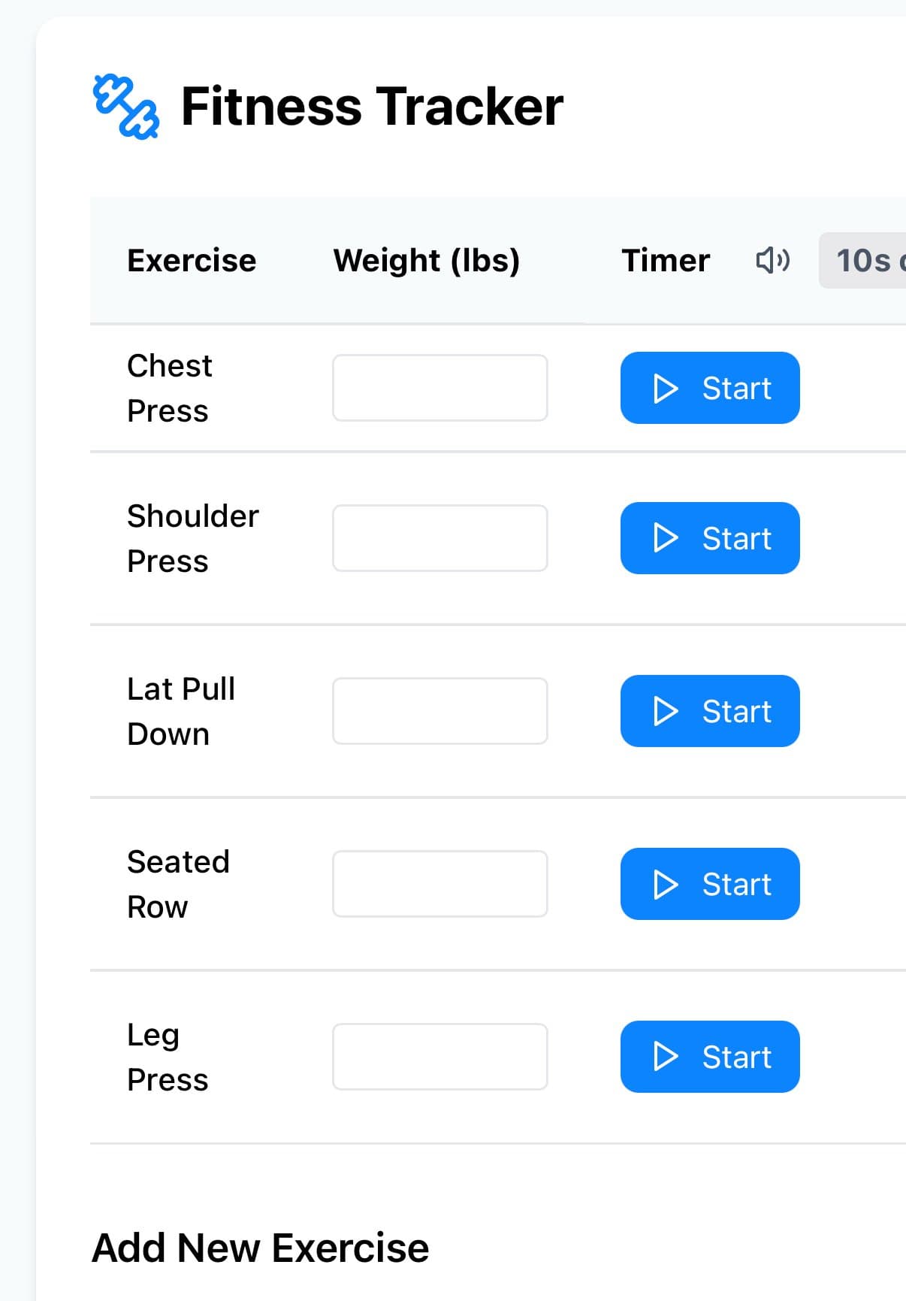Select the Chest Press exercise name

click(169, 388)
